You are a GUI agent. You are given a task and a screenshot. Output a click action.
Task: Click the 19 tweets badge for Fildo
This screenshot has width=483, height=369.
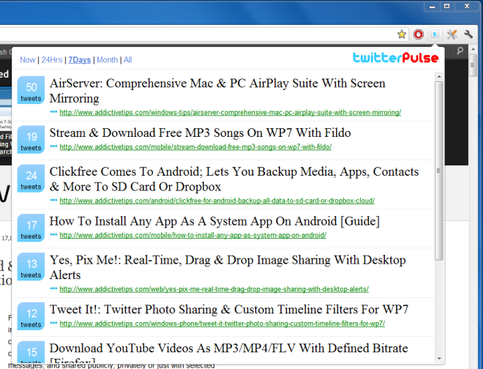[31, 141]
